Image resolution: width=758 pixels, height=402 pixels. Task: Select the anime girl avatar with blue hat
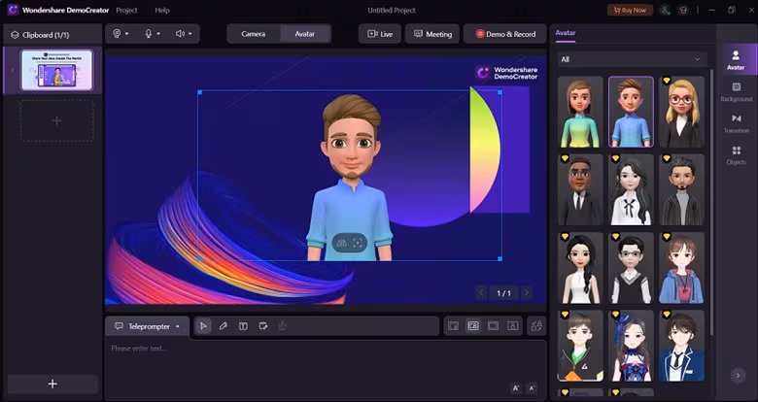[631, 346]
